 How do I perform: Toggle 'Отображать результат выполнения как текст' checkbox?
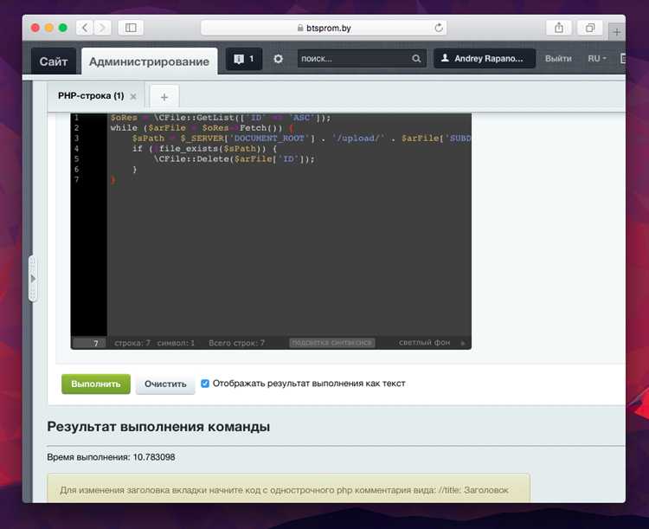click(x=205, y=384)
